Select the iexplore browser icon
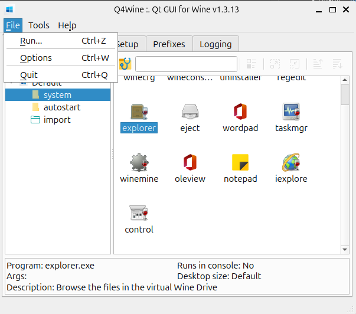 click(291, 163)
